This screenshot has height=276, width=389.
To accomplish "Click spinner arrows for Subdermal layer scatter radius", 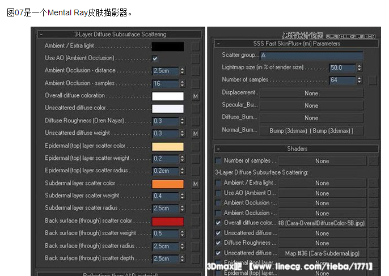I will 183,209.
